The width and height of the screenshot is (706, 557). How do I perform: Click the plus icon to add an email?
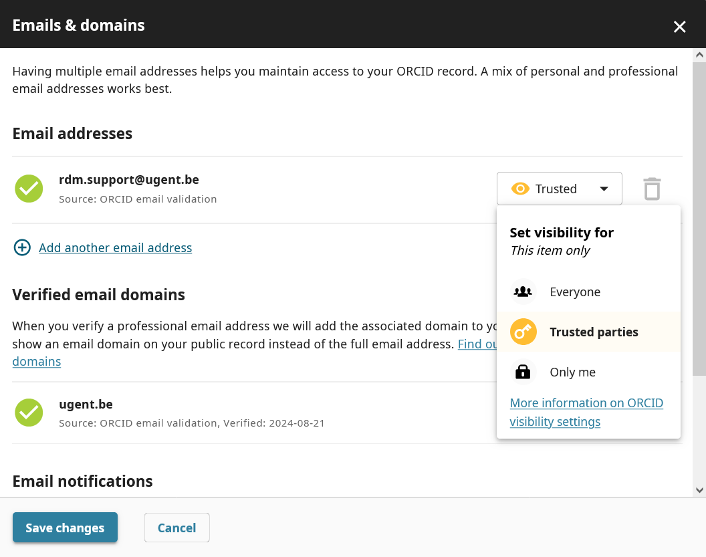pos(22,248)
